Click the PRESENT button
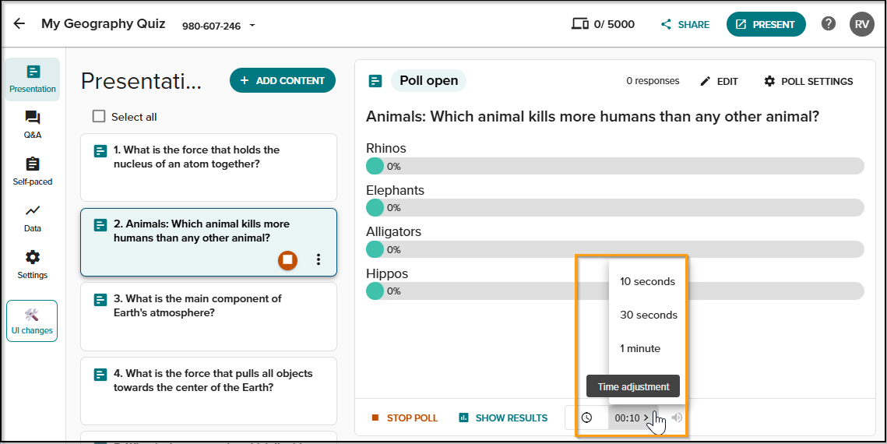Image resolution: width=887 pixels, height=444 pixels. pos(766,24)
